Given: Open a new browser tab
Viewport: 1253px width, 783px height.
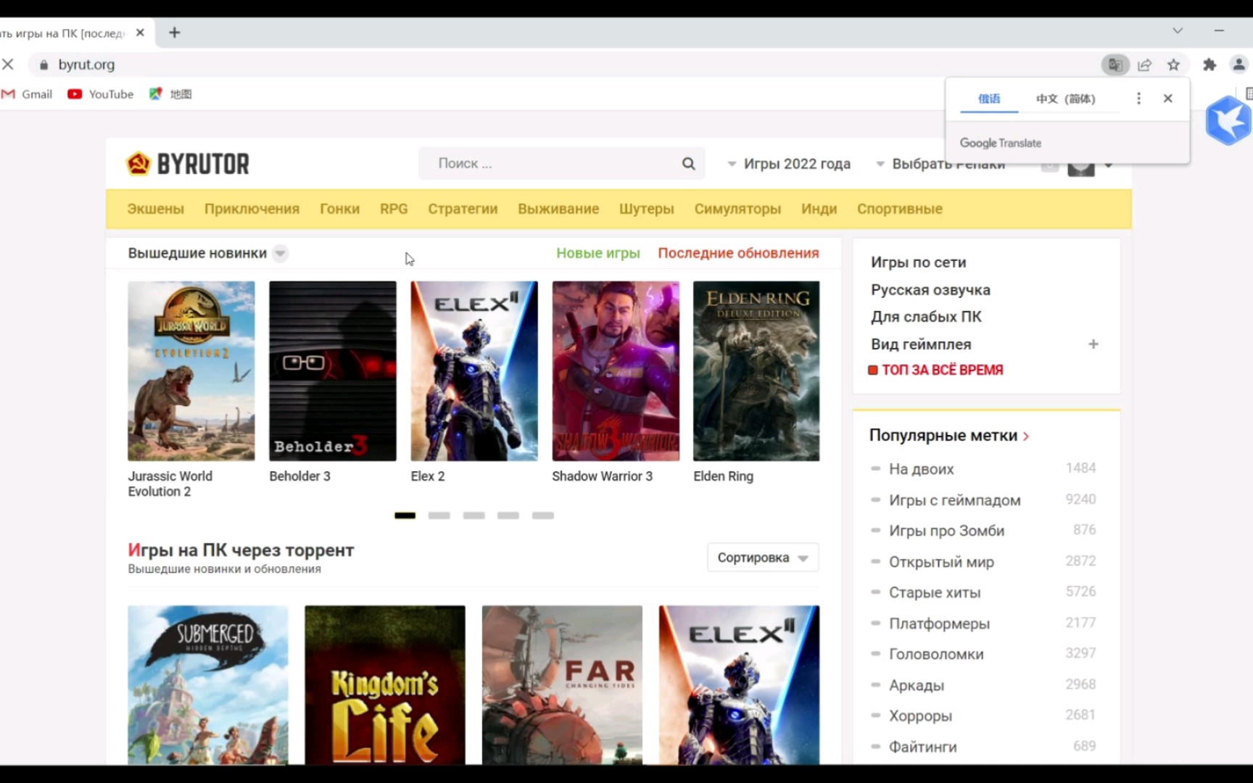Looking at the screenshot, I should pyautogui.click(x=174, y=33).
